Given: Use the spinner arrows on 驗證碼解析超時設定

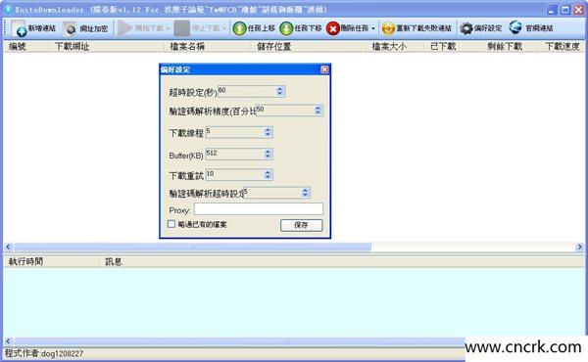Looking at the screenshot, I should (x=305, y=193).
